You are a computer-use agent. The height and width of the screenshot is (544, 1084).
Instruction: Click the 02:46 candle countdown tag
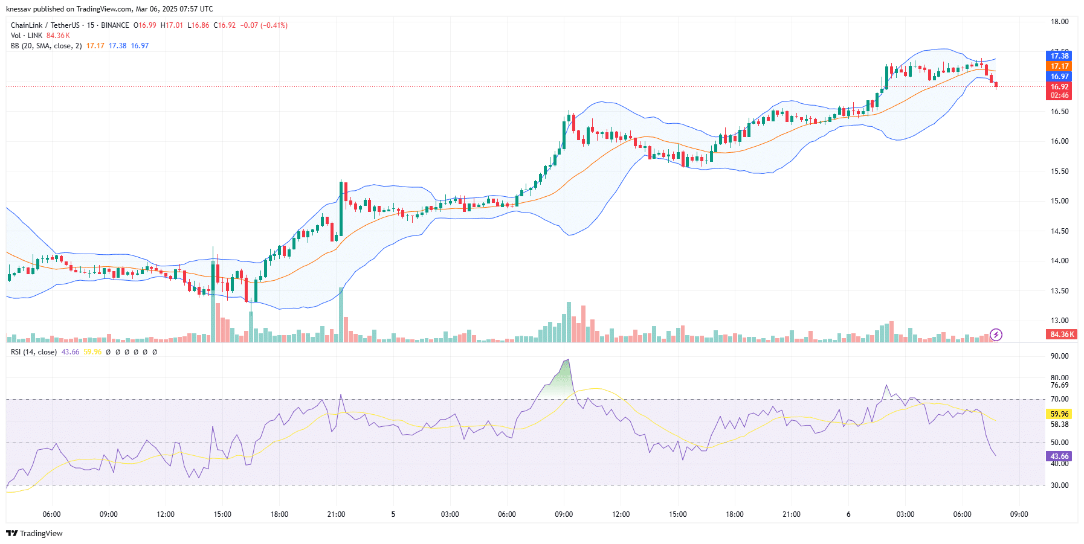click(x=1059, y=95)
